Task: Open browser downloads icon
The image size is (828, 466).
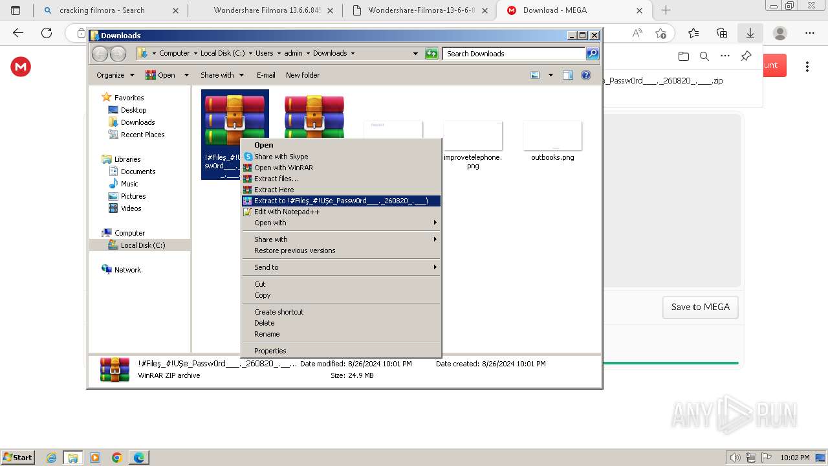Action: pos(750,33)
